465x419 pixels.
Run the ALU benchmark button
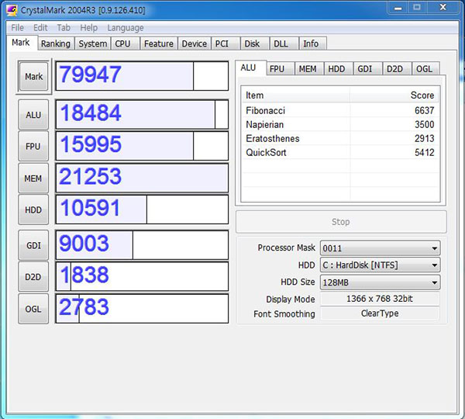pos(33,115)
